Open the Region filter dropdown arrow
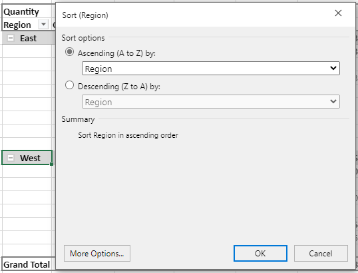 [x=43, y=24]
